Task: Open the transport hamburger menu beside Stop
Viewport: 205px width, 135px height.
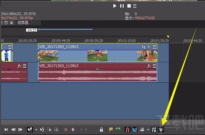Action: click(135, 6)
